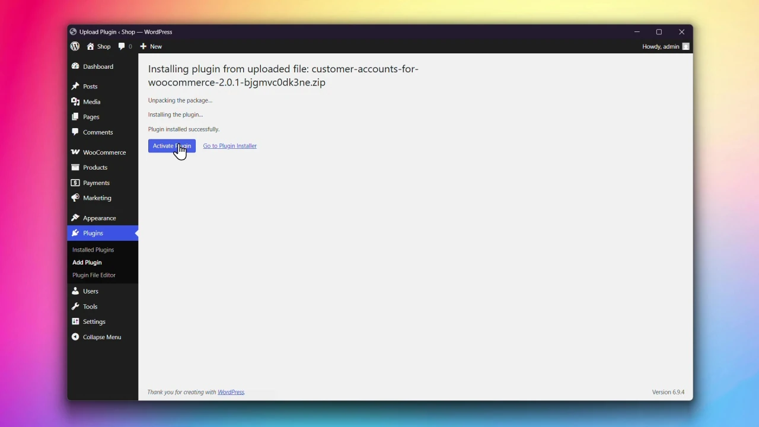This screenshot has width=759, height=427.
Task: Open Installed Plugins submenu
Action: pos(93,250)
